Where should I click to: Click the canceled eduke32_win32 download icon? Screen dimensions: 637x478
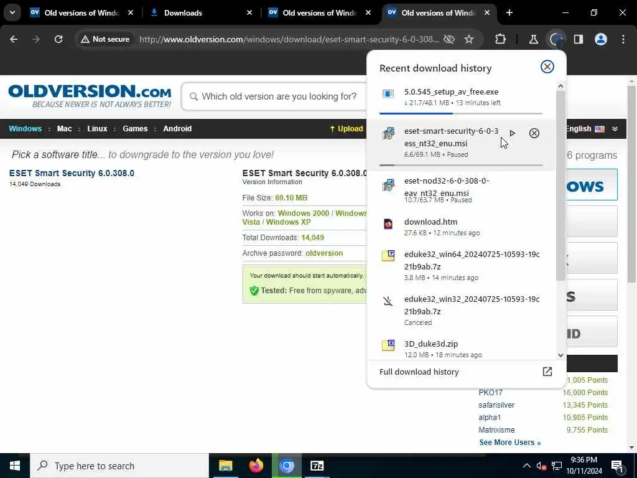click(x=388, y=301)
